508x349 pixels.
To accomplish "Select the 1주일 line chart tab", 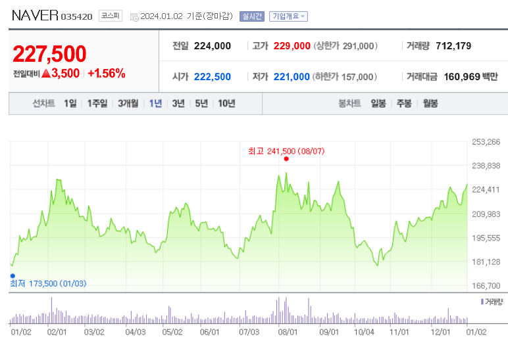I will 97,103.
